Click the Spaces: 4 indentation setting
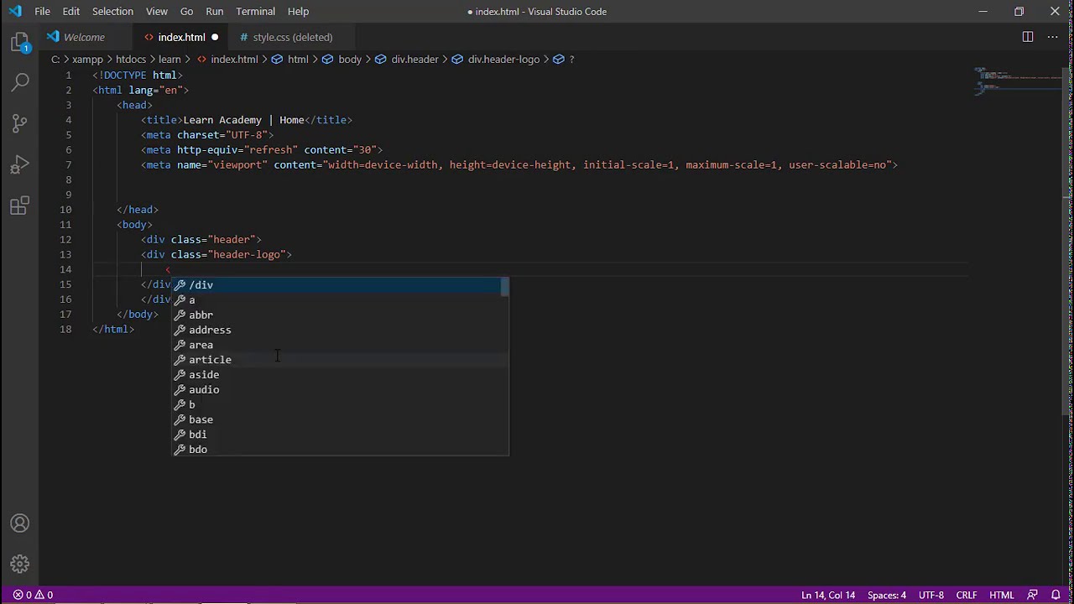Viewport: 1074px width, 604px height. tap(886, 595)
